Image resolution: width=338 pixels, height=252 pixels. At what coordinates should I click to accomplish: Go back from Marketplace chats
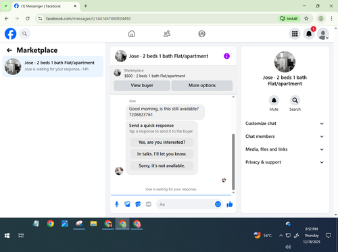[x=9, y=50]
